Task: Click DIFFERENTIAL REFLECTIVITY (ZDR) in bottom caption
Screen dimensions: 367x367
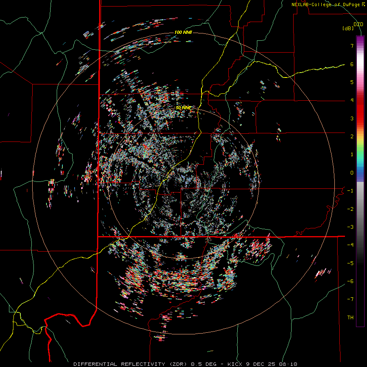Action: click(x=131, y=364)
